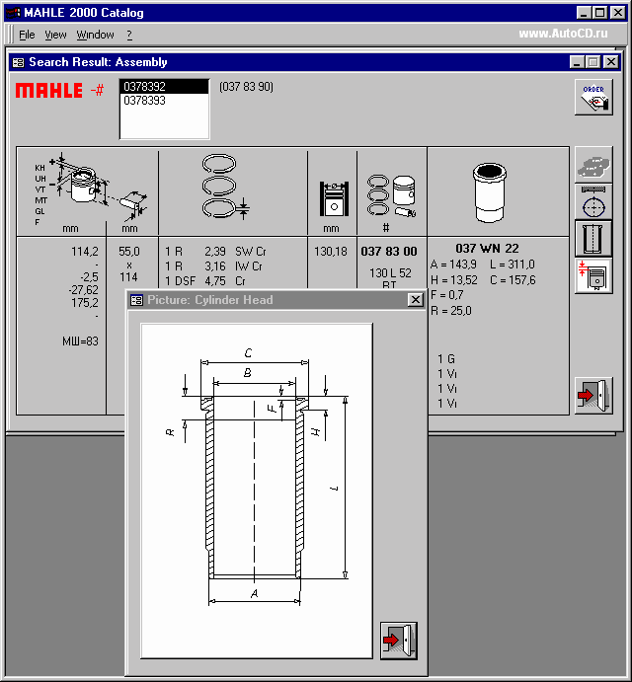Click the ring entry 1 R 2,39 SW Cr
The height and width of the screenshot is (682, 632).
pyautogui.click(x=215, y=252)
